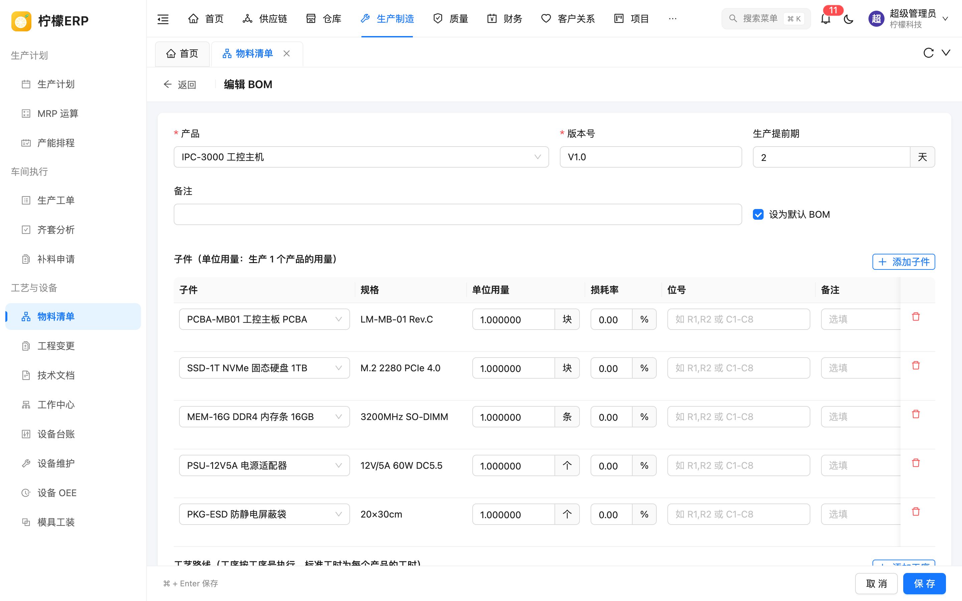Click the 取消 button
This screenshot has width=962, height=601.
876,584
